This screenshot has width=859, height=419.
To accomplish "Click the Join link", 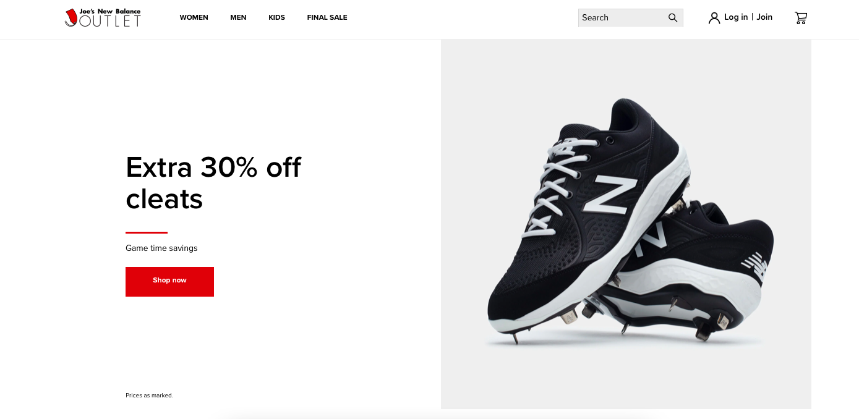I will point(764,17).
